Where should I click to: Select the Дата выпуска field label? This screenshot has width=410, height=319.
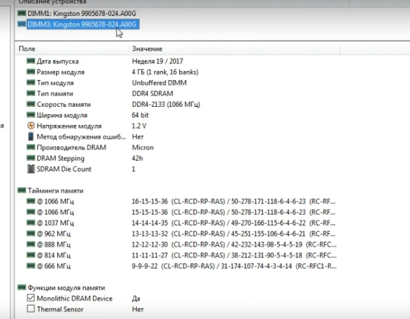coord(58,61)
